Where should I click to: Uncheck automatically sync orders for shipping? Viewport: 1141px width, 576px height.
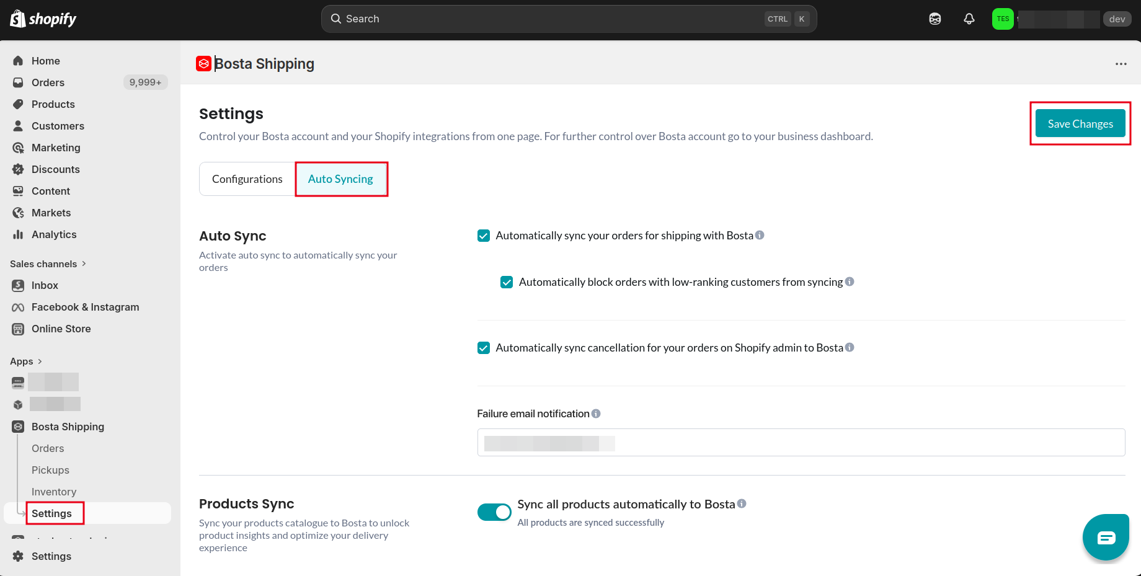pyautogui.click(x=484, y=236)
